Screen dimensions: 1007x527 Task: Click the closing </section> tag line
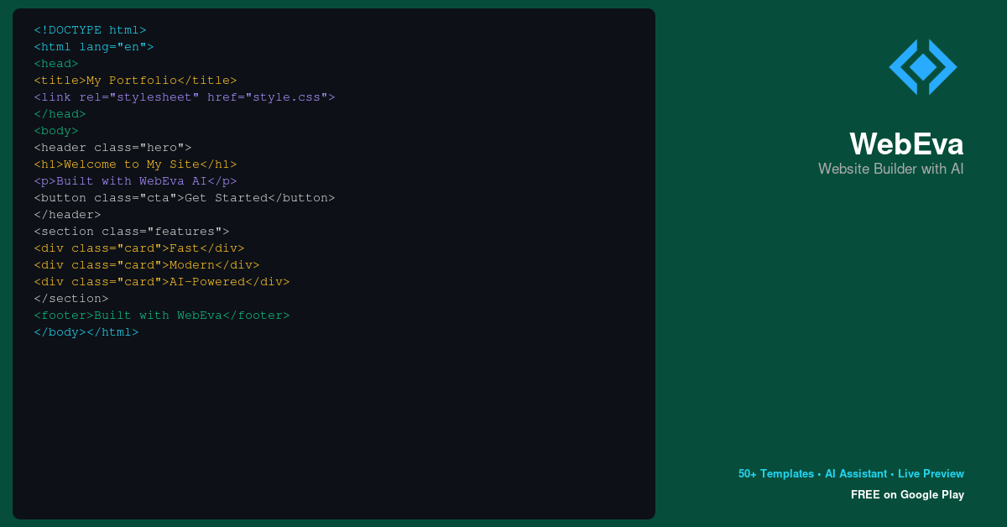71,299
